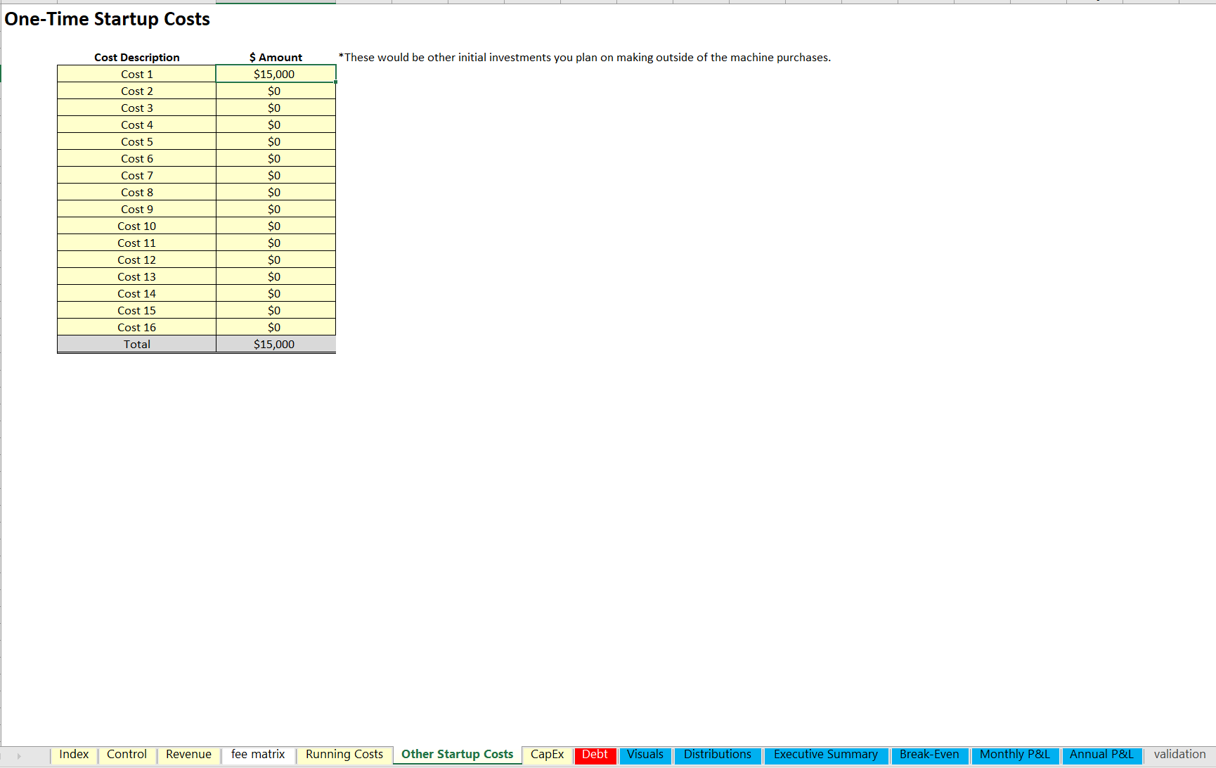Go to the Revenue sheet tab
This screenshot has height=768, width=1216.
pyautogui.click(x=188, y=755)
